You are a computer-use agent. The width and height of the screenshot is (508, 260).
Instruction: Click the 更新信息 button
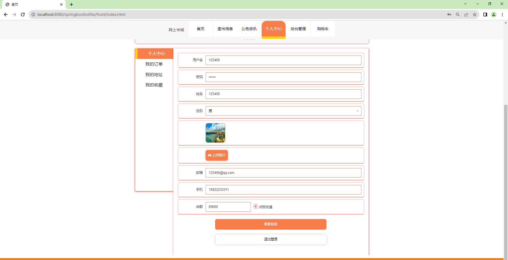pos(270,224)
